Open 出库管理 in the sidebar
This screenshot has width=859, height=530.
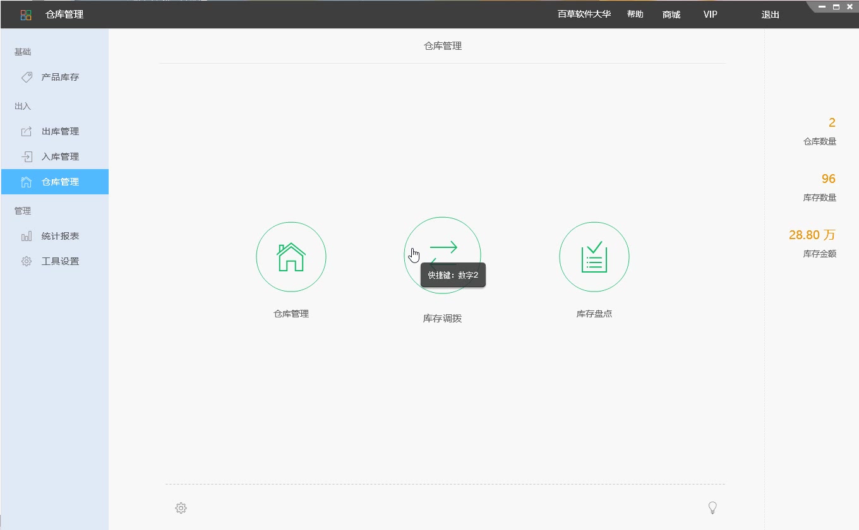tap(54, 131)
